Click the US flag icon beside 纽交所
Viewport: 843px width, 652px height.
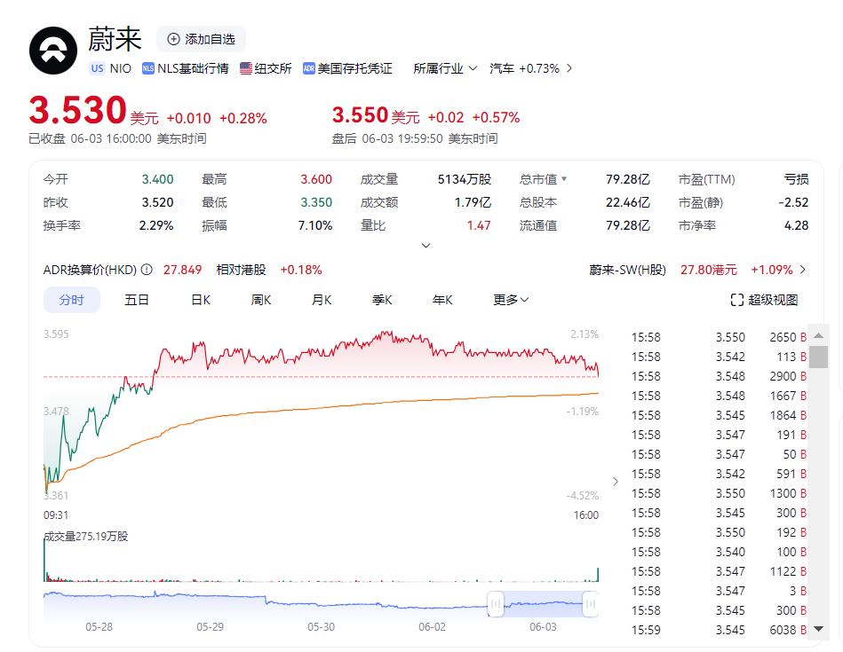[x=246, y=68]
